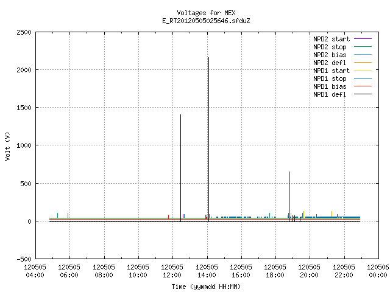Click the dark blue NPD1 stop legend line
Screen dimensions: 390x292
pyautogui.click(x=363, y=78)
